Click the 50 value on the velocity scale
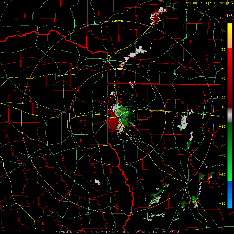Image resolution: width=234 pixels, height=234 pixels. [223, 69]
